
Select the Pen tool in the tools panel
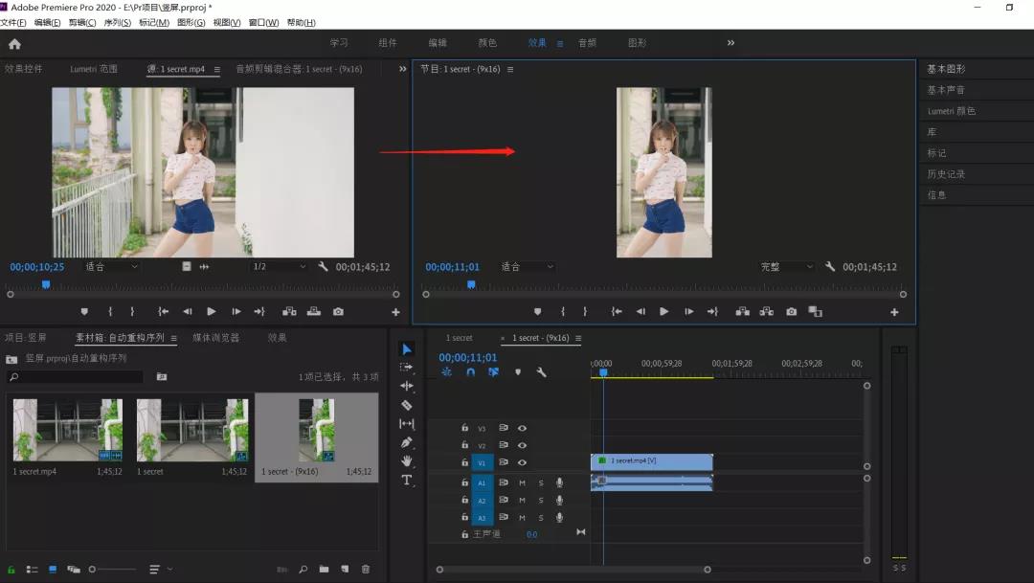pyautogui.click(x=406, y=442)
